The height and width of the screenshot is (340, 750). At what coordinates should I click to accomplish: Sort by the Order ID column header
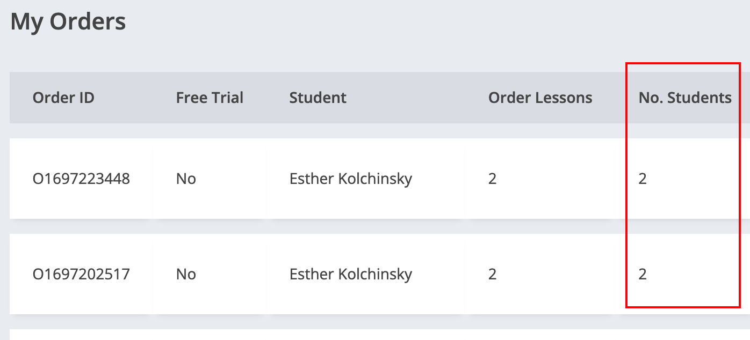[63, 98]
